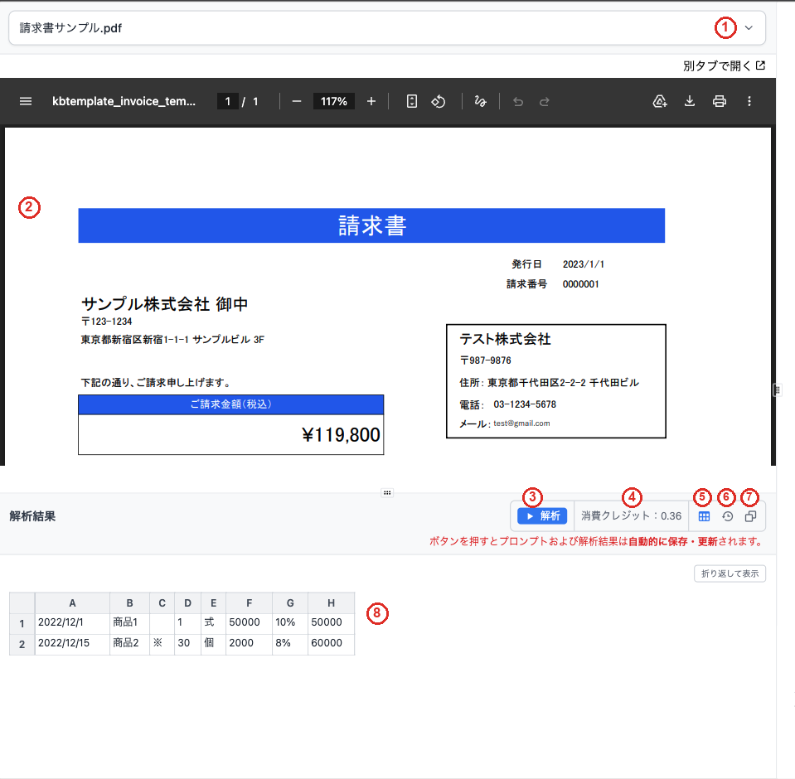The width and height of the screenshot is (795, 779).
Task: Print the PDF document
Action: coord(719,101)
